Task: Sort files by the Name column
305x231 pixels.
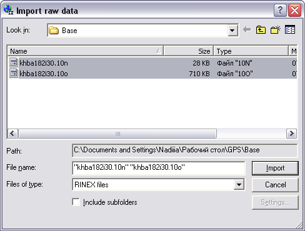Action: 86,51
